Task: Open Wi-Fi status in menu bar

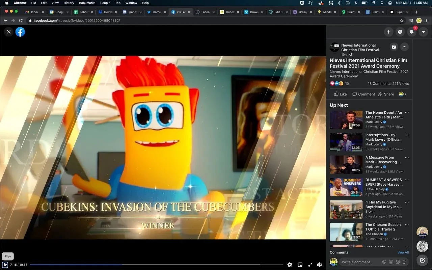Action: [374, 3]
